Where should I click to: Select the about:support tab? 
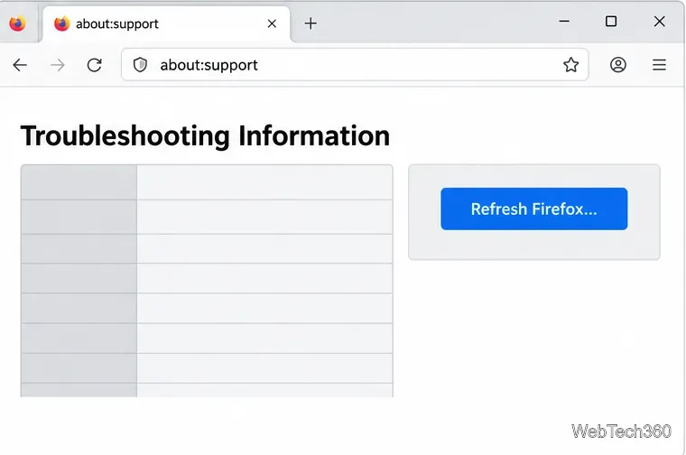[167, 24]
